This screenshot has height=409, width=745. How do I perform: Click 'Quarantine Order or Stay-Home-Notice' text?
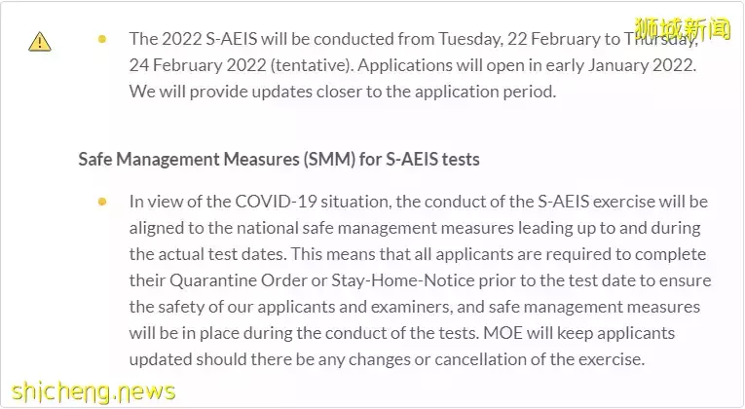(x=321, y=280)
